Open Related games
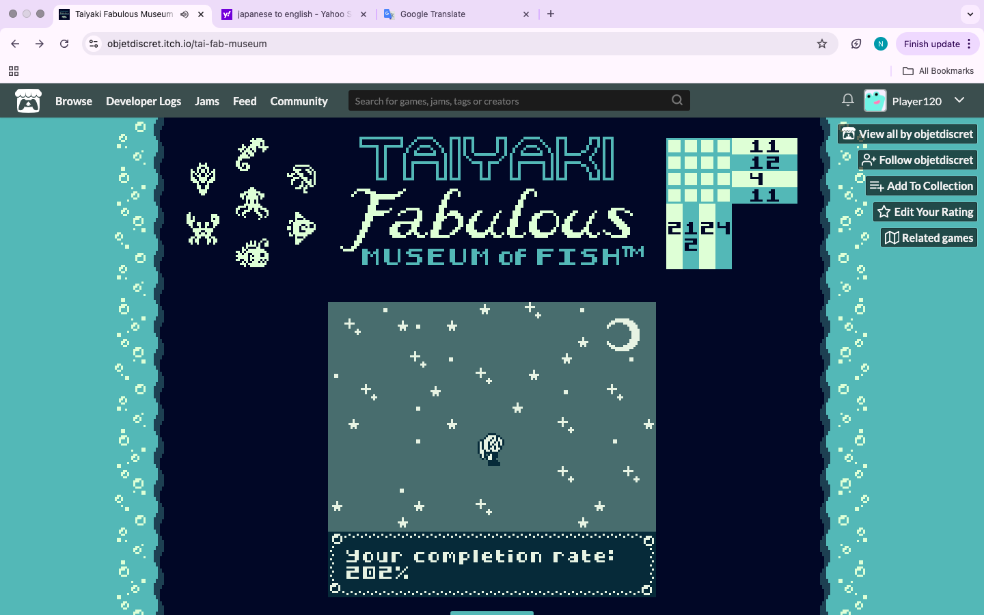Screen dimensions: 984x615 tap(929, 238)
